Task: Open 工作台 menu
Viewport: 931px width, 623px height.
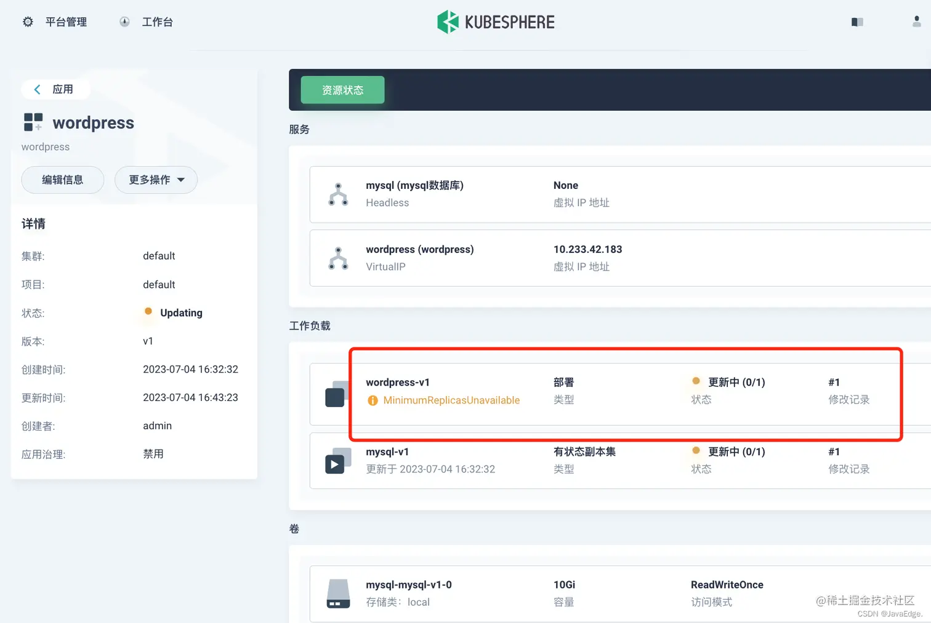Action: click(x=157, y=22)
